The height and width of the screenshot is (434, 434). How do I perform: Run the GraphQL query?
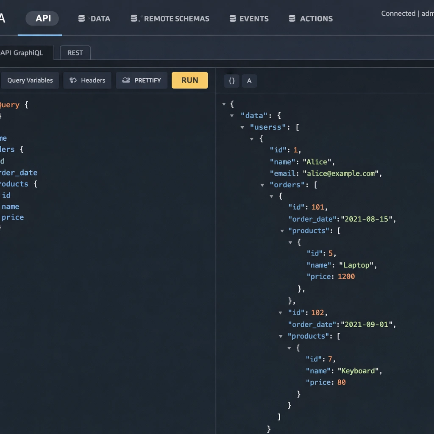click(x=189, y=80)
